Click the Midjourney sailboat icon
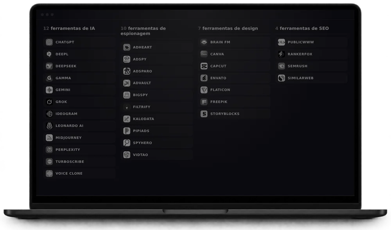Viewport: 391px width, 230px height. click(49, 137)
